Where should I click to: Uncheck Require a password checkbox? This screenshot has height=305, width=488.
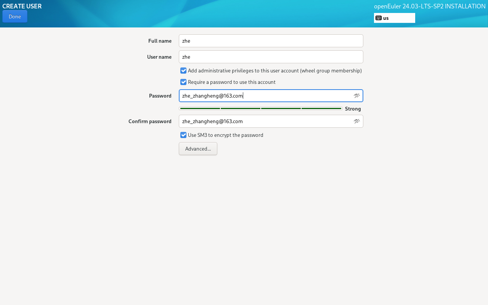[x=183, y=82]
